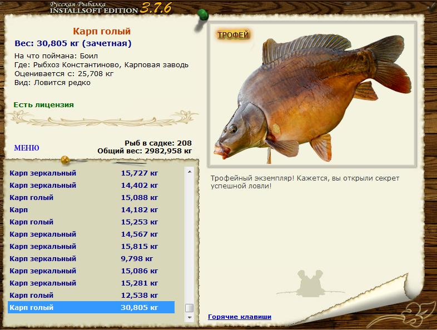Click the Вид: Ловится редко line
Image resolution: width=437 pixels, height=330 pixels.
[x=52, y=83]
